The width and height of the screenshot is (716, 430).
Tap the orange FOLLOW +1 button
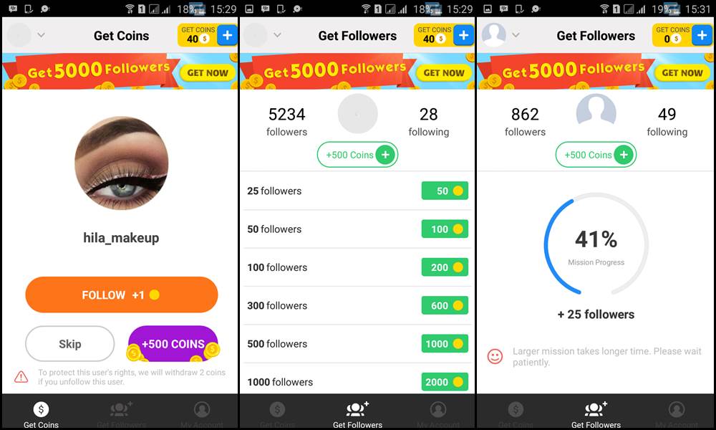point(122,295)
